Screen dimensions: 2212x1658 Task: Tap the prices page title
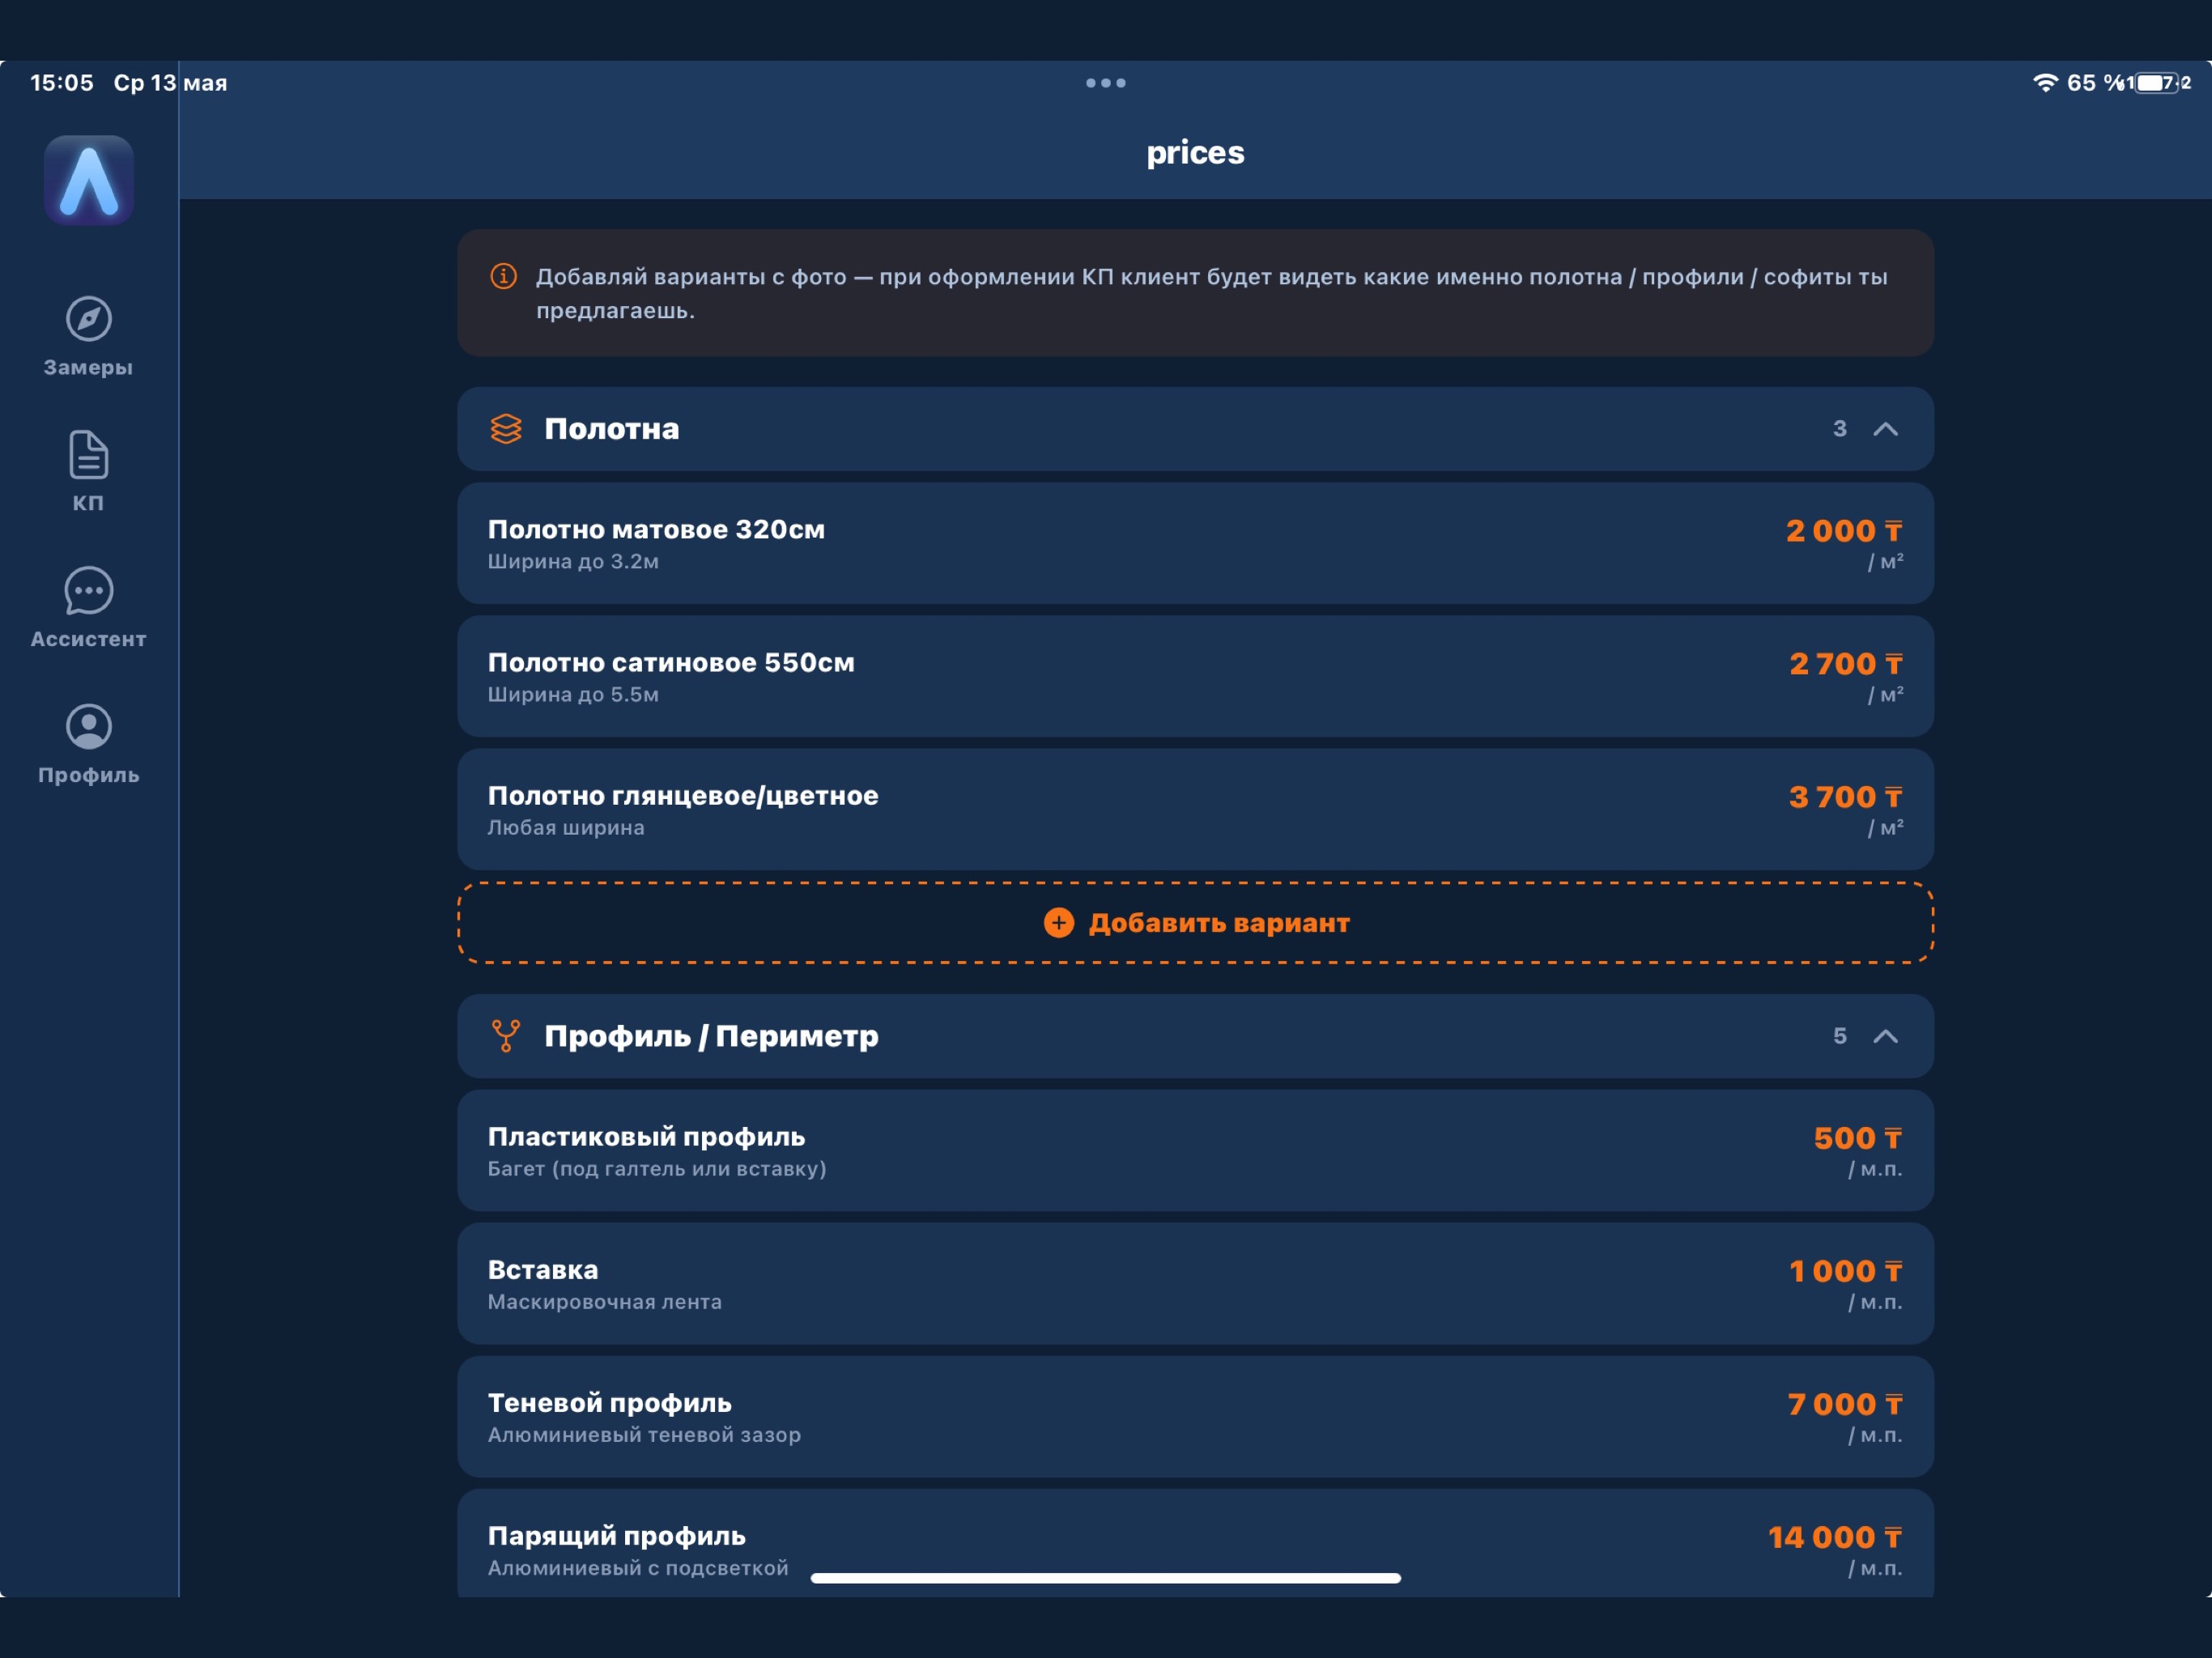(1195, 152)
